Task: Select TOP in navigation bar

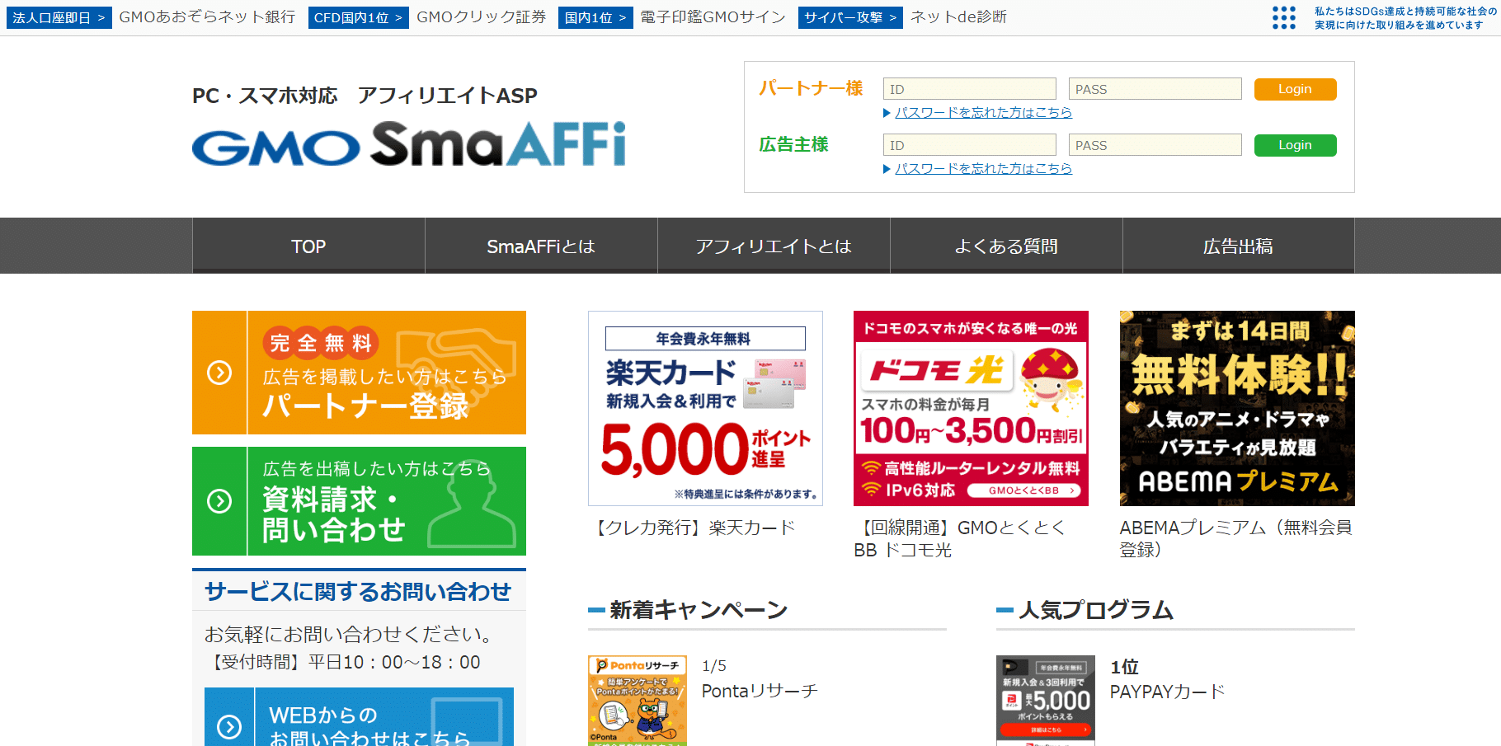Action: (308, 246)
